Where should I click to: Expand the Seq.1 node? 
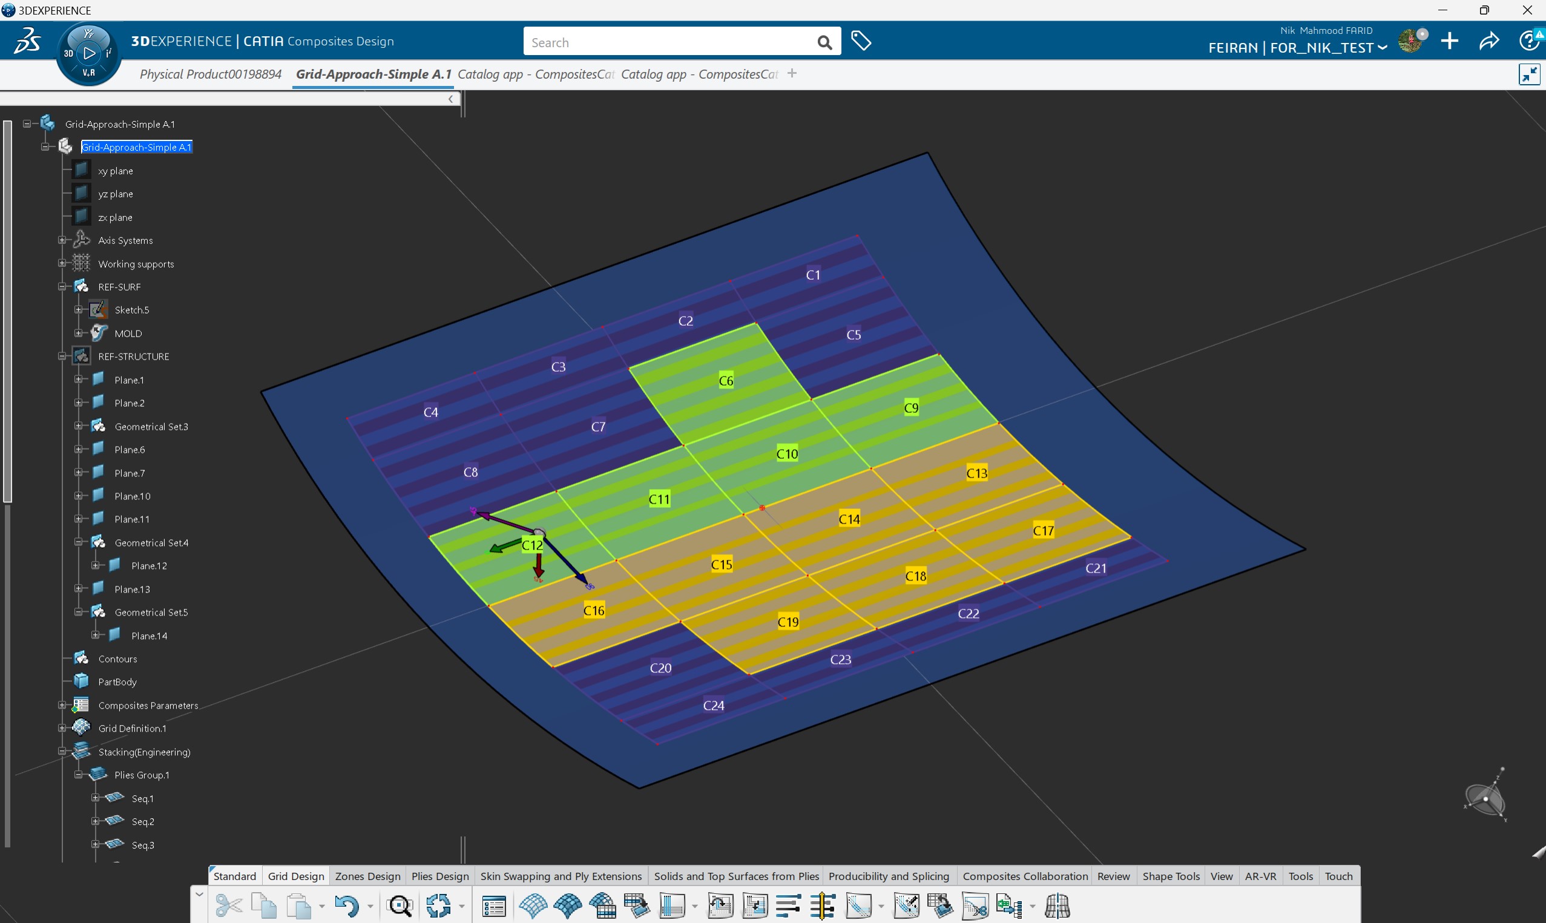click(96, 797)
